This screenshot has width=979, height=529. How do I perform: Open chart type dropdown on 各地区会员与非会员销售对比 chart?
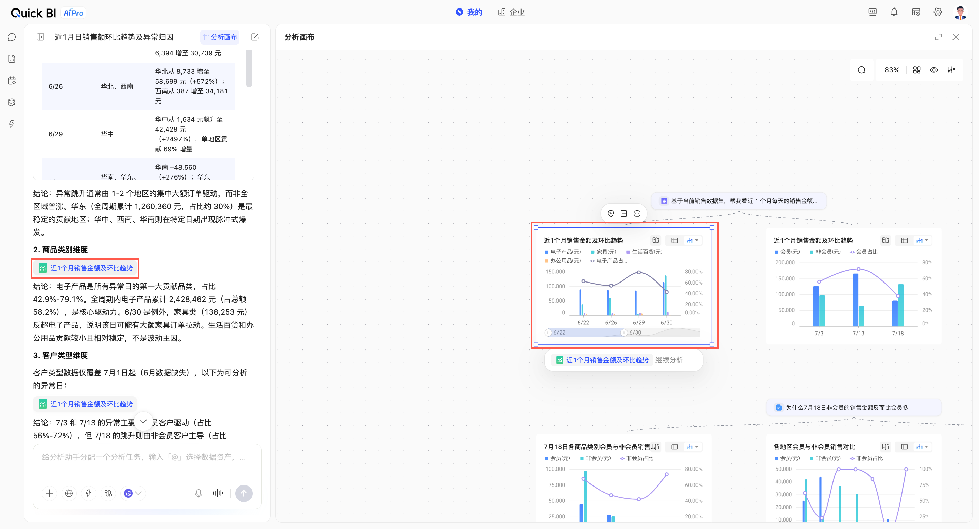click(x=922, y=446)
